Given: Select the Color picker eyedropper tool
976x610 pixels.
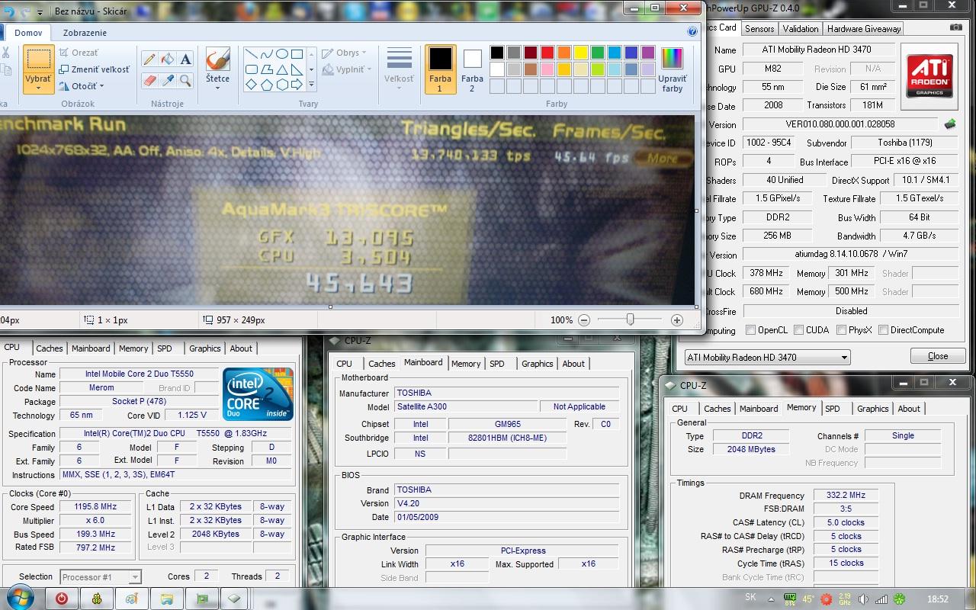Looking at the screenshot, I should pyautogui.click(x=168, y=79).
